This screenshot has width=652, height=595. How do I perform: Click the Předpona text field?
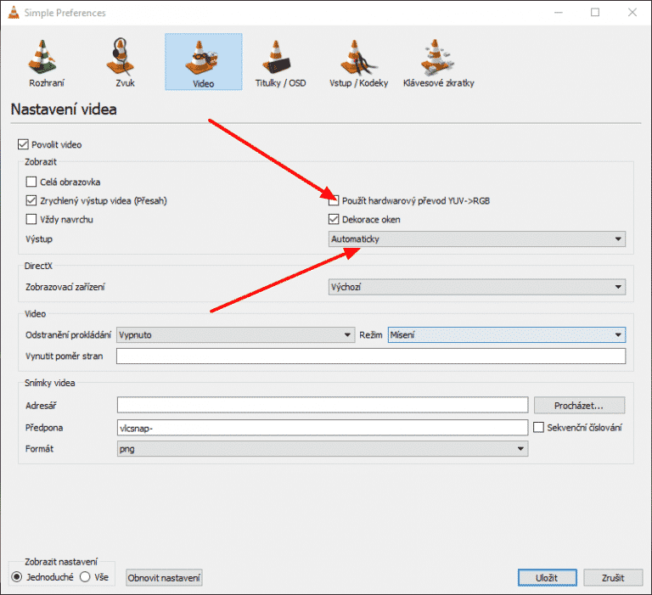(322, 427)
